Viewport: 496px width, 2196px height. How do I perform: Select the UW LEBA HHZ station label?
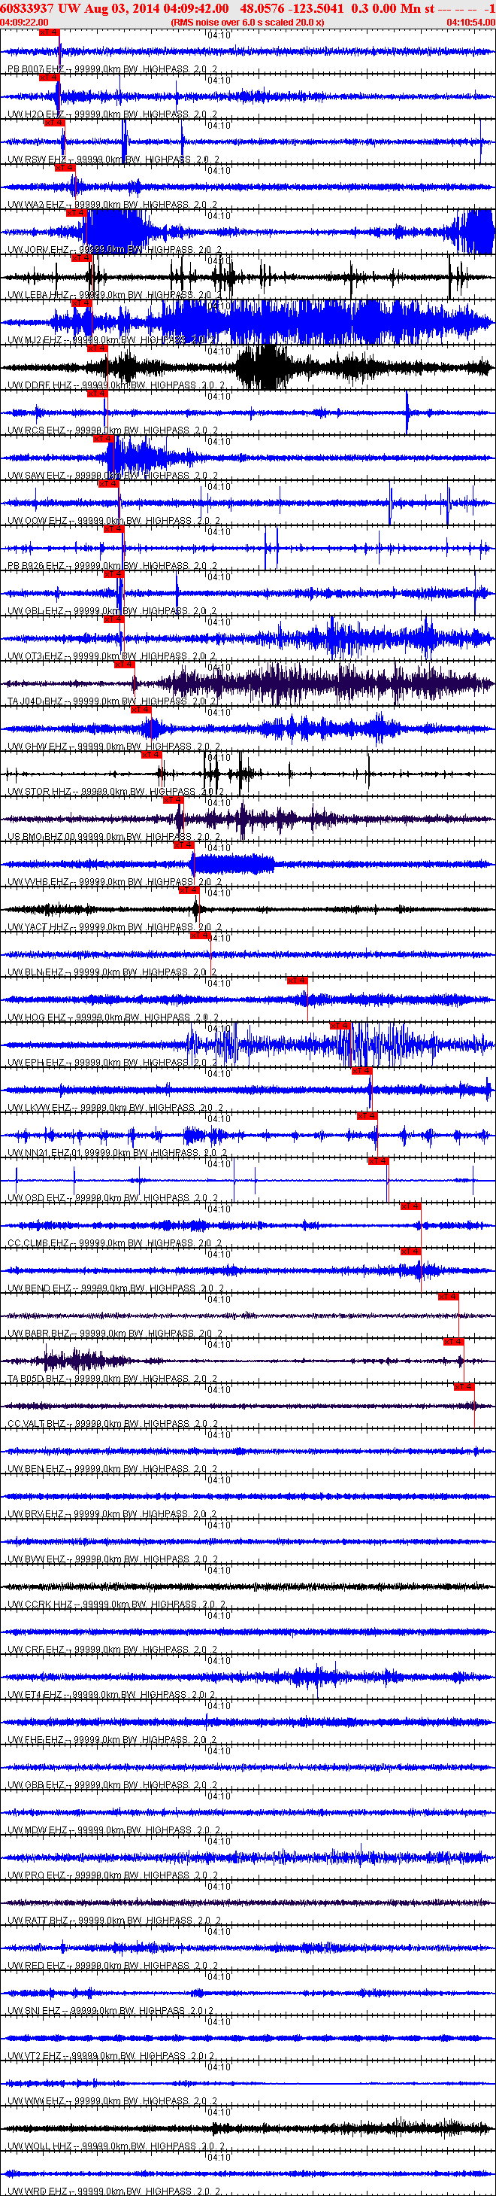[115, 295]
